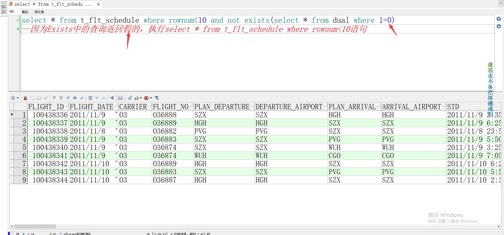The width and height of the screenshot is (504, 235).
Task: Open date dropdown in row 3 FLIGHT_DATE
Action: [116, 129]
